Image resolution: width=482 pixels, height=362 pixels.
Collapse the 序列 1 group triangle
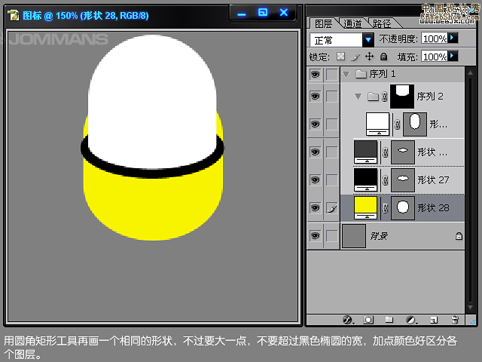coord(346,75)
